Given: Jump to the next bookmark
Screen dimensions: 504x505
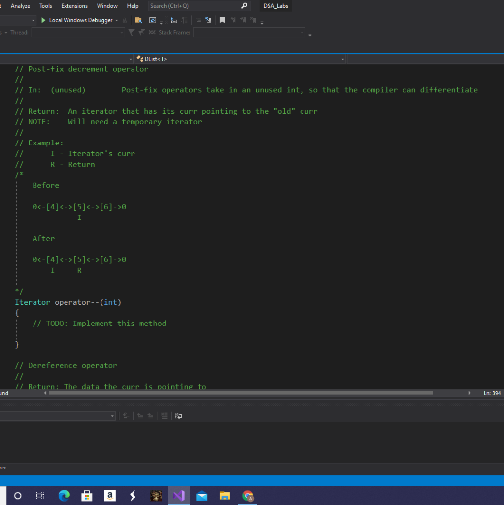Looking at the screenshot, I should point(243,20).
